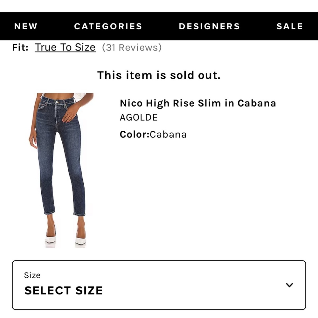Click the Nico High Rise Slim product title

(198, 103)
